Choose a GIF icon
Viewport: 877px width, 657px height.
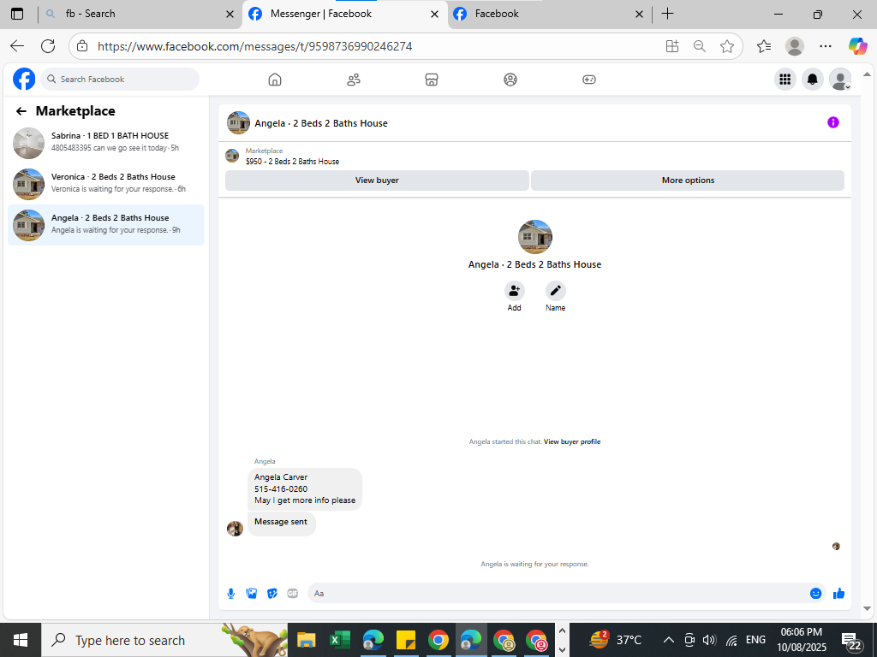pyautogui.click(x=293, y=594)
